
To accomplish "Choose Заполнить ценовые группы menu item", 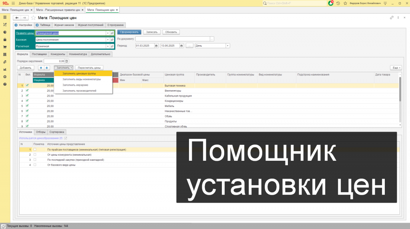I will [83, 73].
